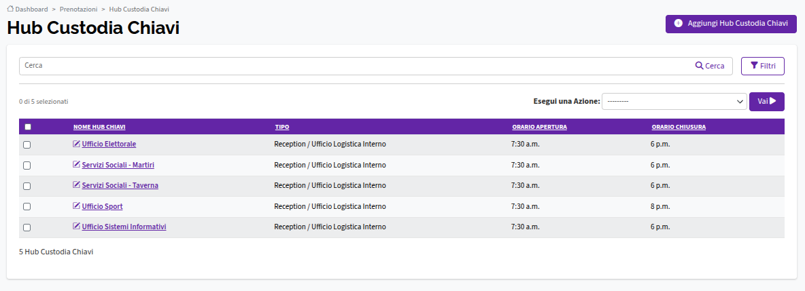This screenshot has width=805, height=291.
Task: Click 8 p.m. closing time for Ufficio Sport
Action: click(x=660, y=206)
